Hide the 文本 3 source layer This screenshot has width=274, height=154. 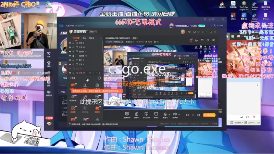[70, 43]
